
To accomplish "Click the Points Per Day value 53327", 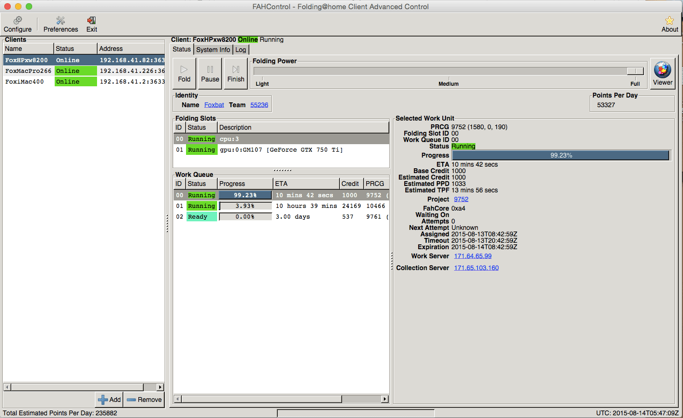I will [606, 105].
